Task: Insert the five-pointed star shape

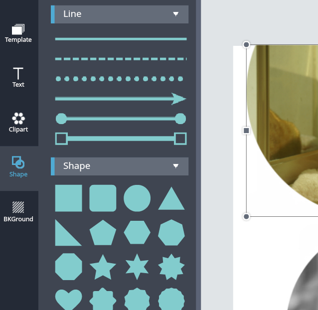Action: (x=103, y=267)
